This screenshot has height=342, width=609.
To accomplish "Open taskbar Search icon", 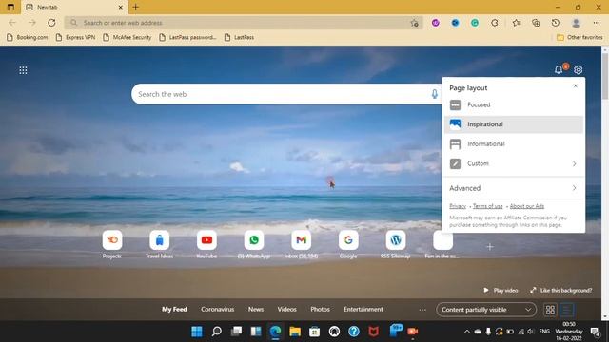I will 217,332.
